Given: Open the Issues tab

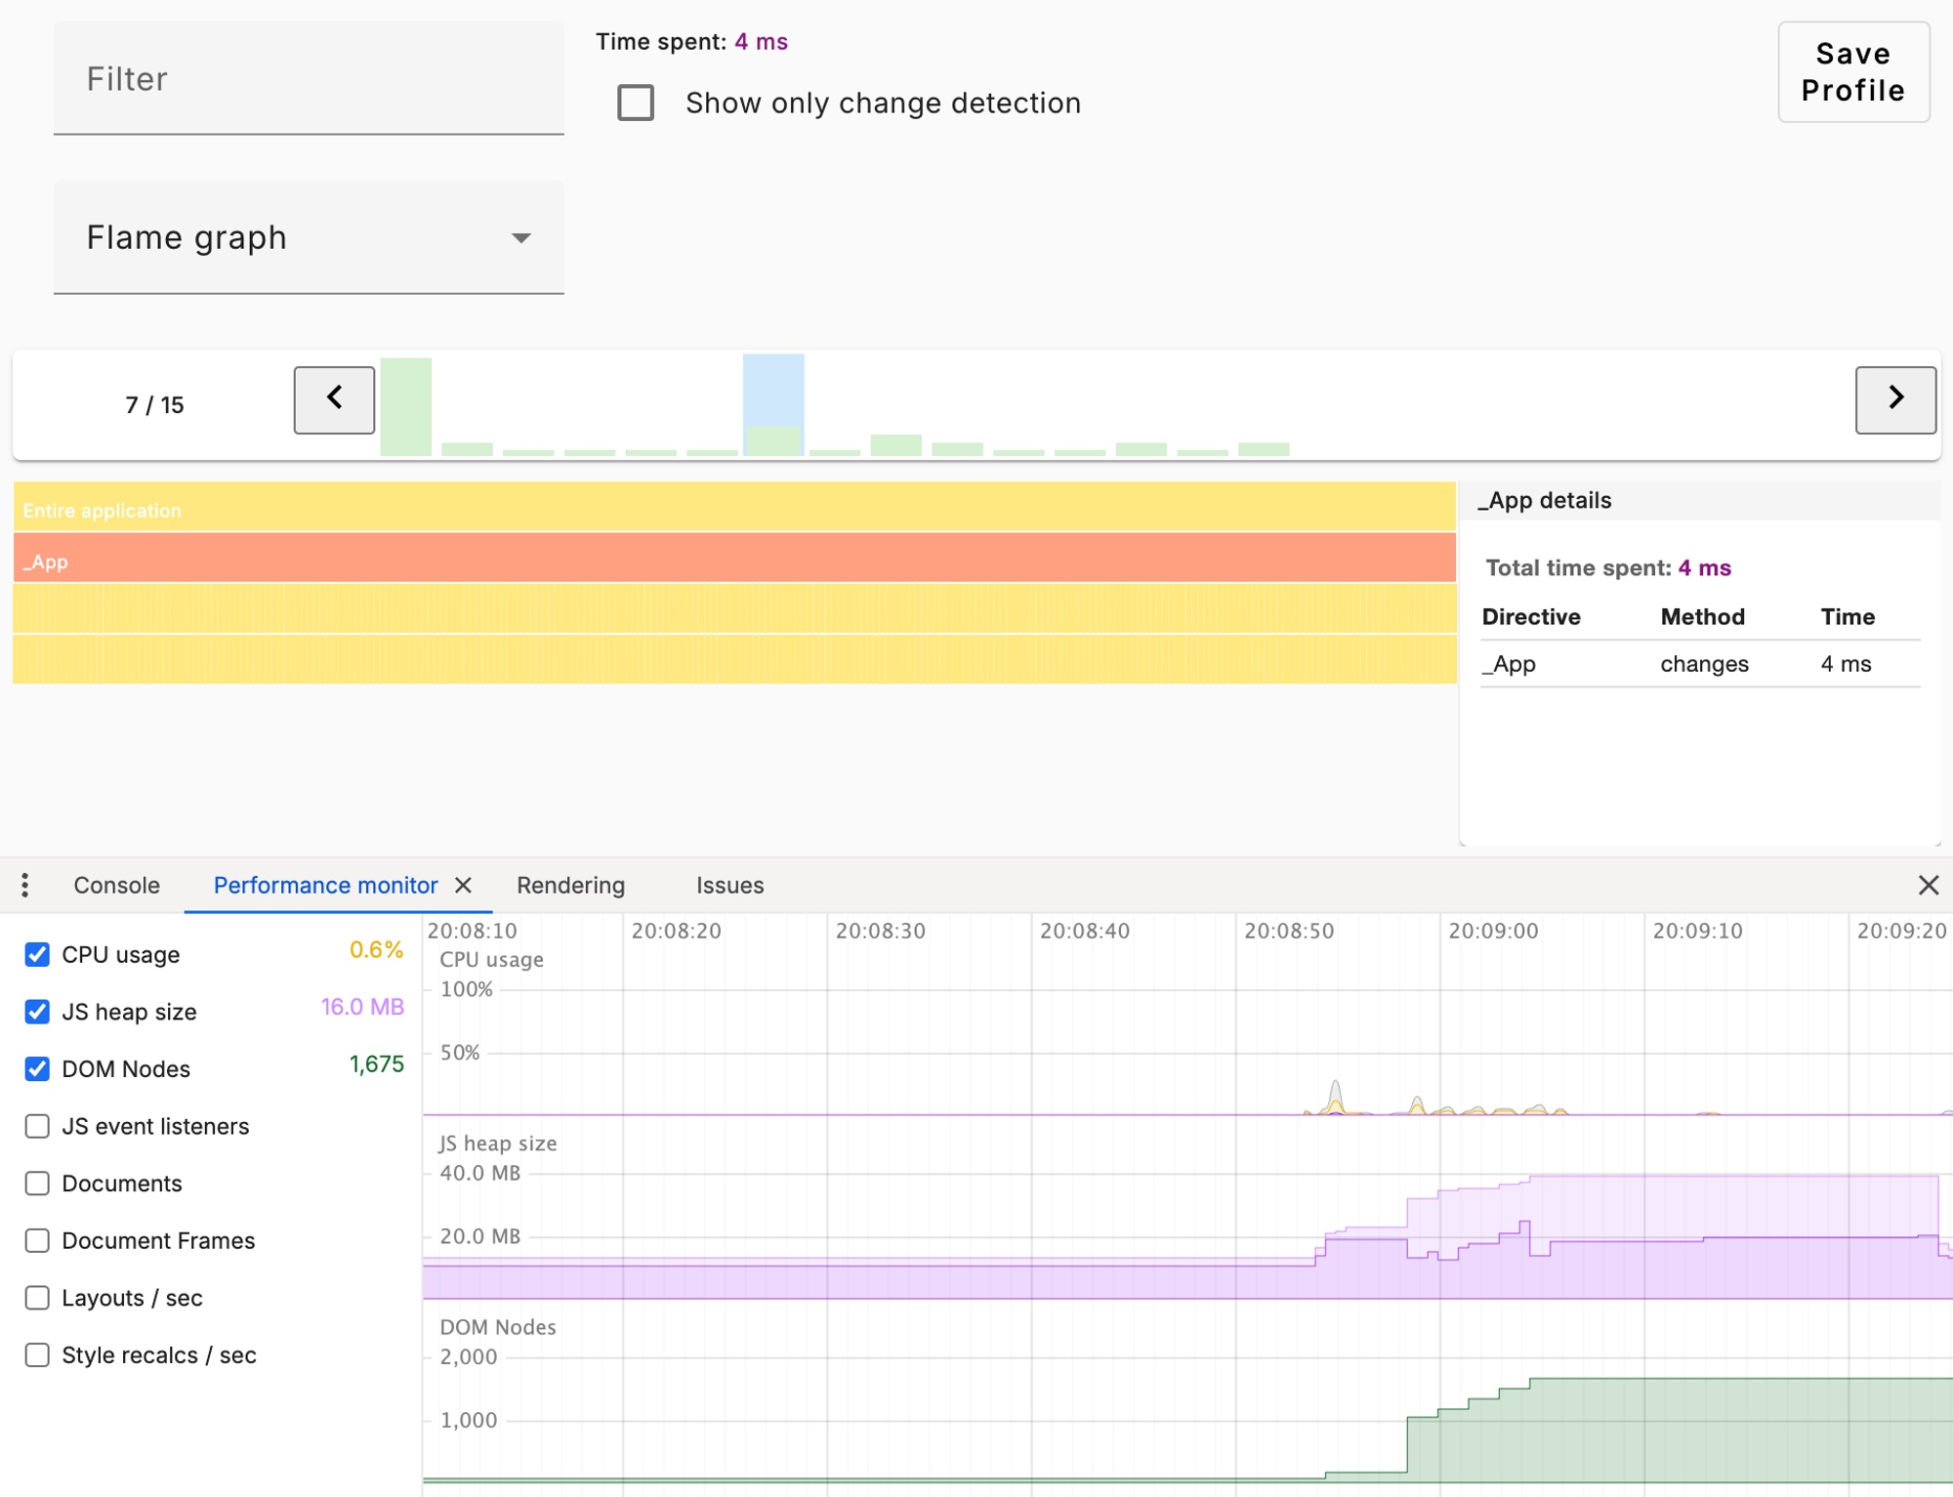Looking at the screenshot, I should pos(729,885).
